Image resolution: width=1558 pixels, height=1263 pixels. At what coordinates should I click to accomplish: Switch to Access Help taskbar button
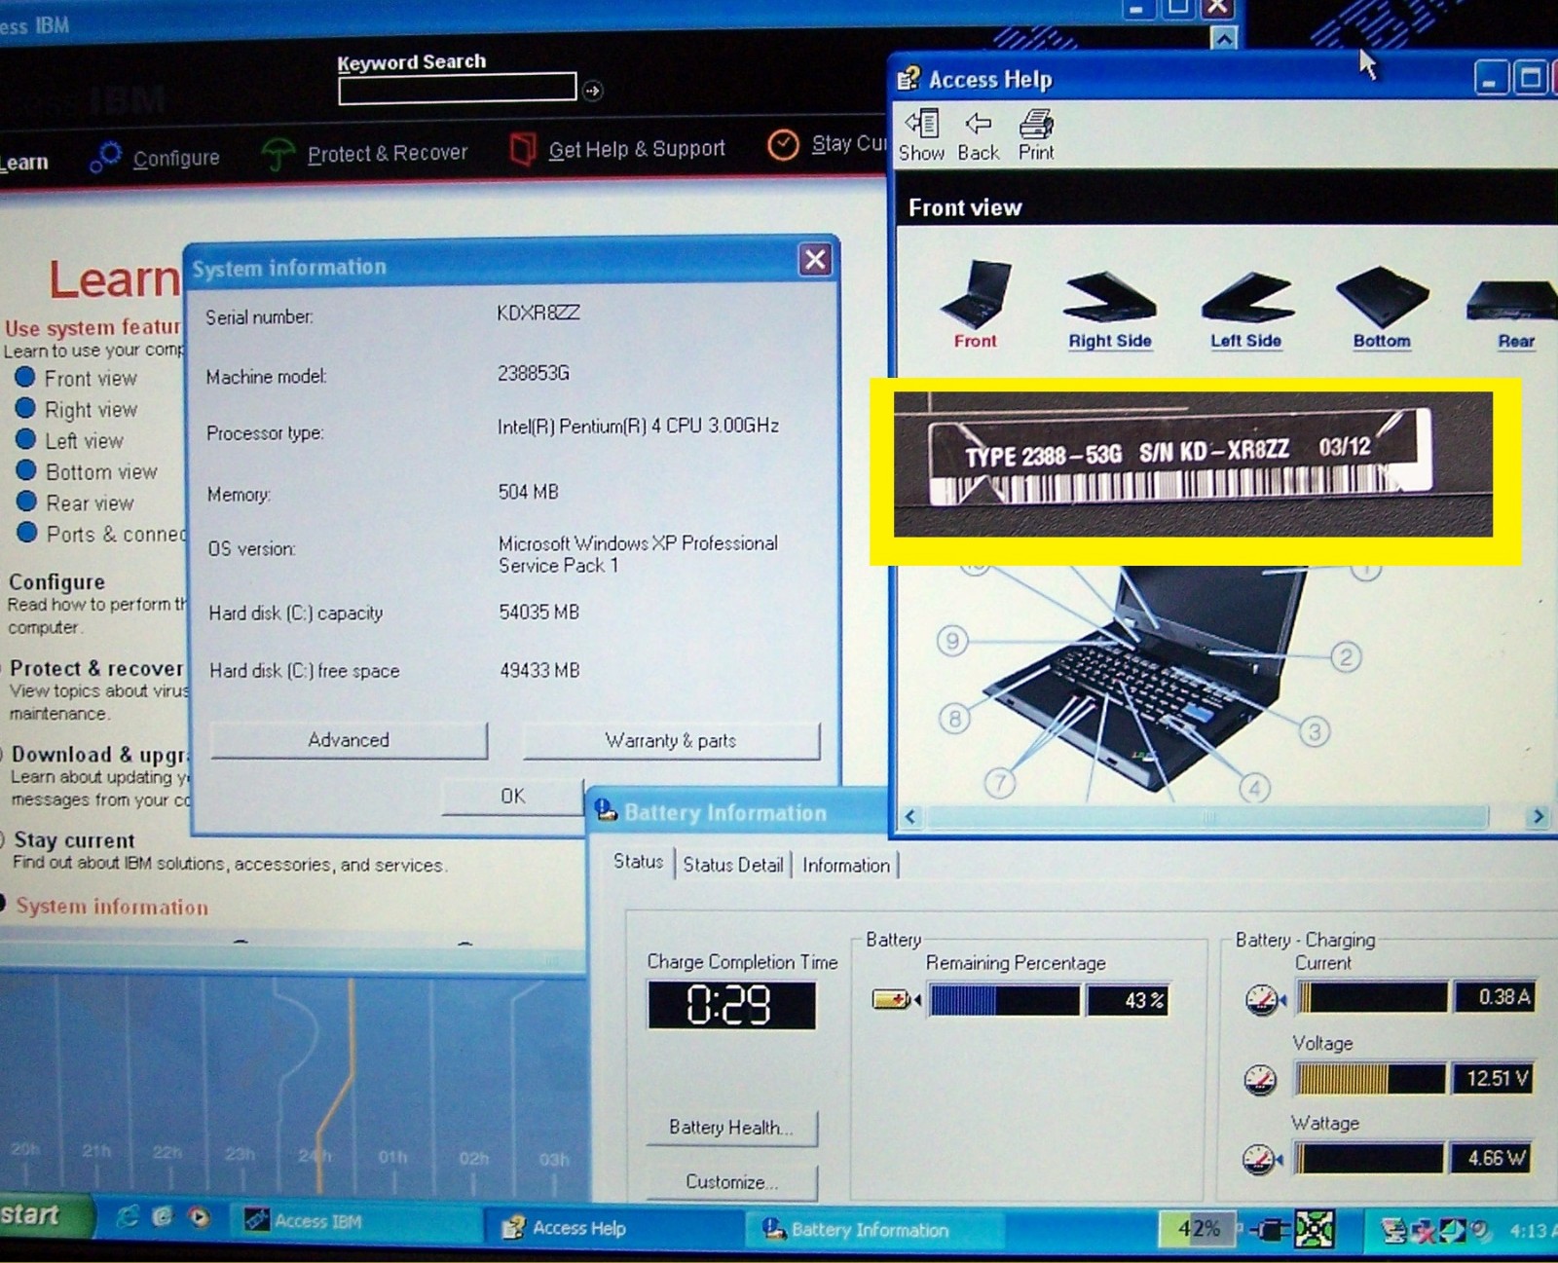click(615, 1227)
